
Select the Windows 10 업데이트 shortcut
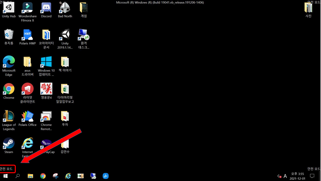[x=46, y=66]
